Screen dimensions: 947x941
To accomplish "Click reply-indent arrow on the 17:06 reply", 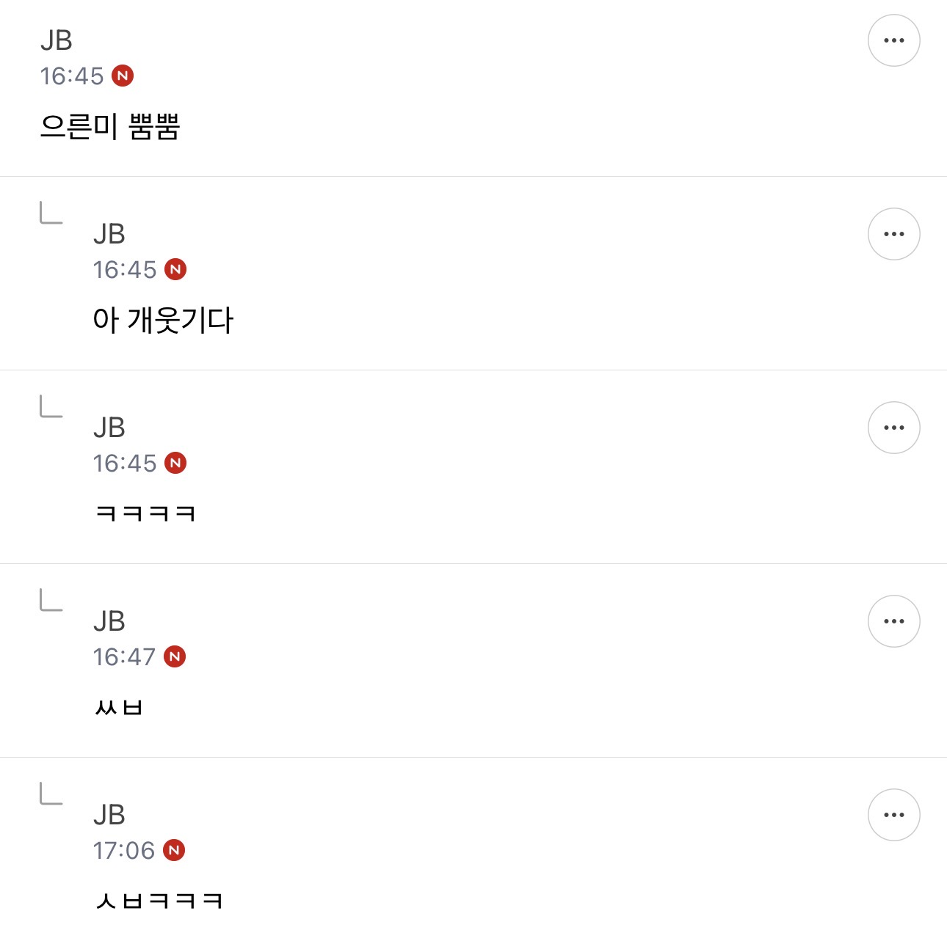I will [51, 794].
